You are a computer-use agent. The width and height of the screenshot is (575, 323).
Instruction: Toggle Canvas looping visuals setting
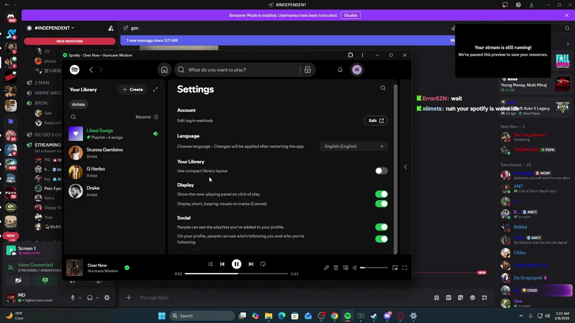tap(381, 204)
